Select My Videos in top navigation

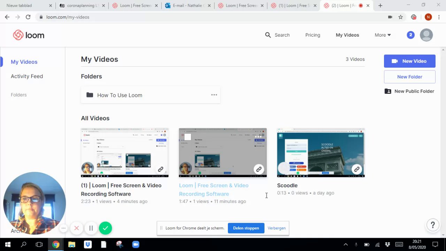[347, 35]
